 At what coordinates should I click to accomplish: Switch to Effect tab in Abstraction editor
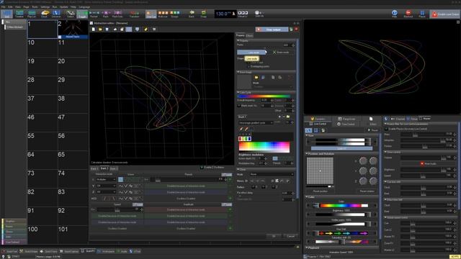pos(249,35)
